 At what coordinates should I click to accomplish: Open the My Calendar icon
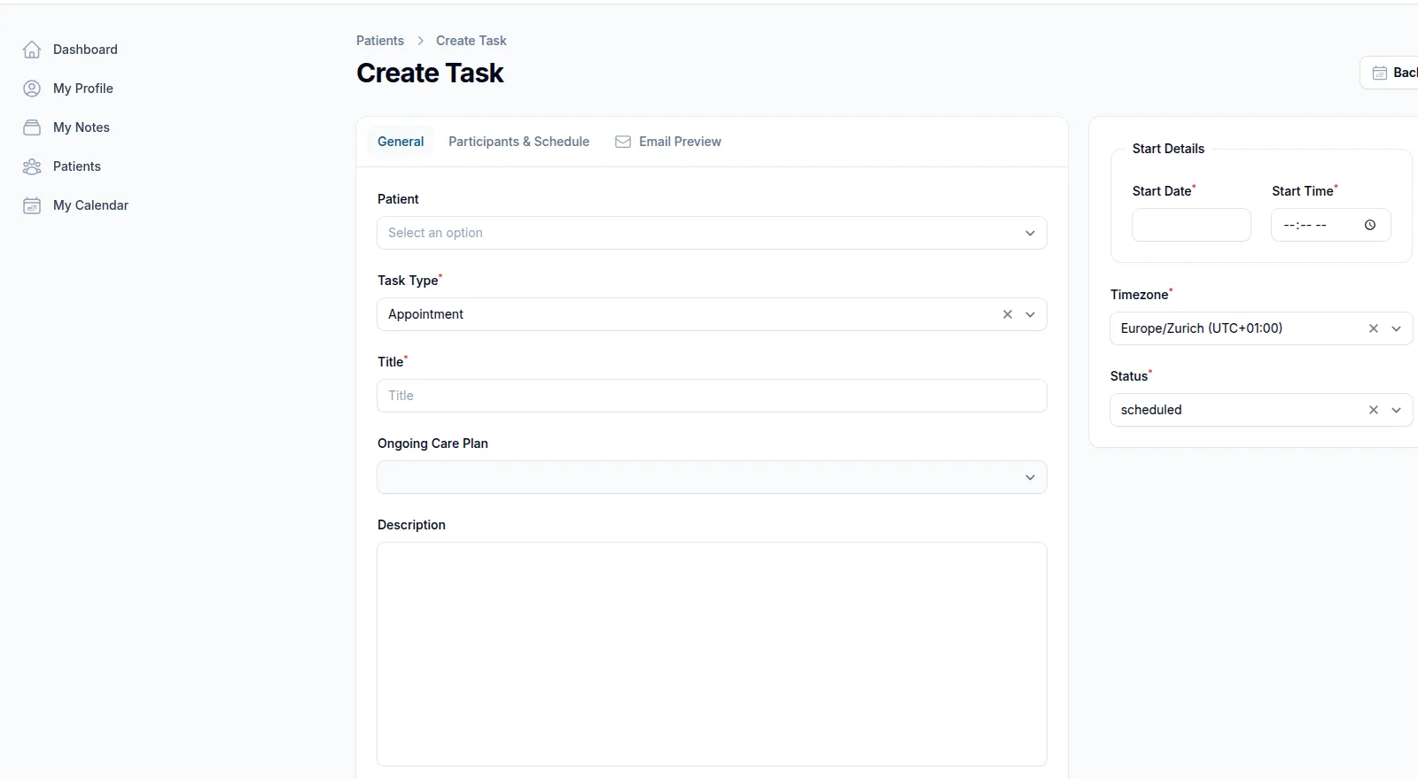coord(32,205)
